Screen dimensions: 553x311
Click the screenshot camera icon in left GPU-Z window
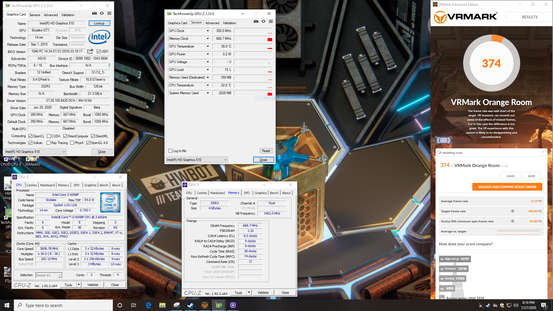[94, 13]
